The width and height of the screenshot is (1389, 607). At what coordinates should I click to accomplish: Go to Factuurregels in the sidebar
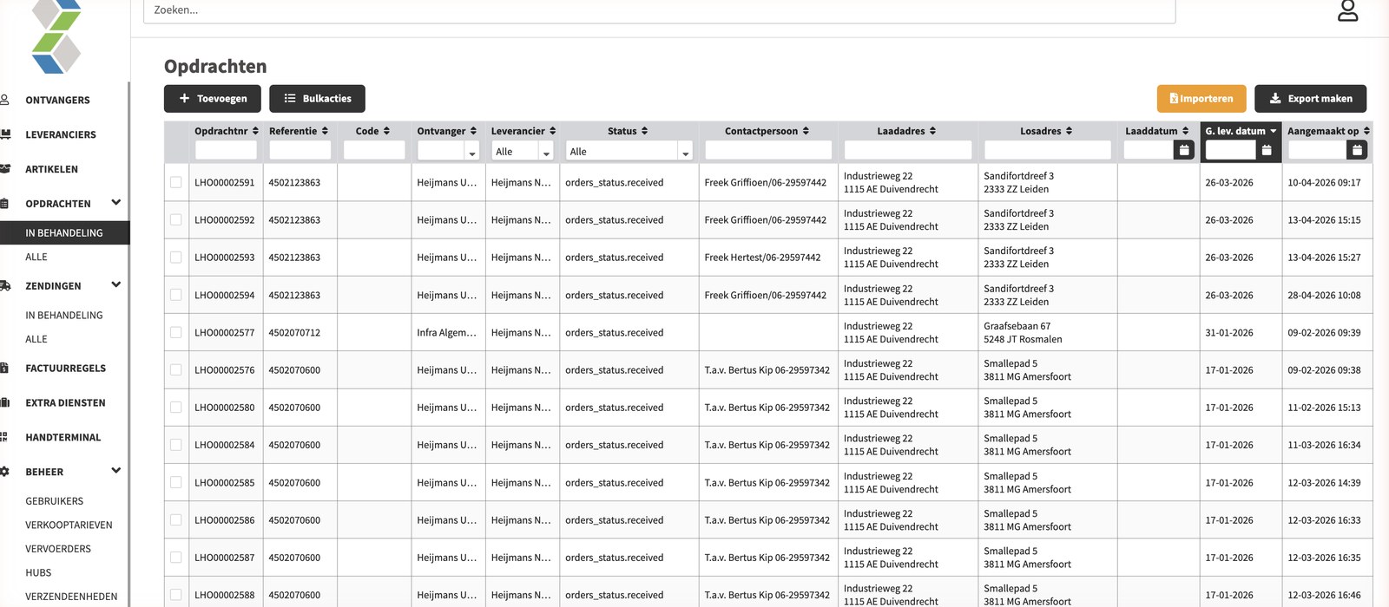coord(65,369)
